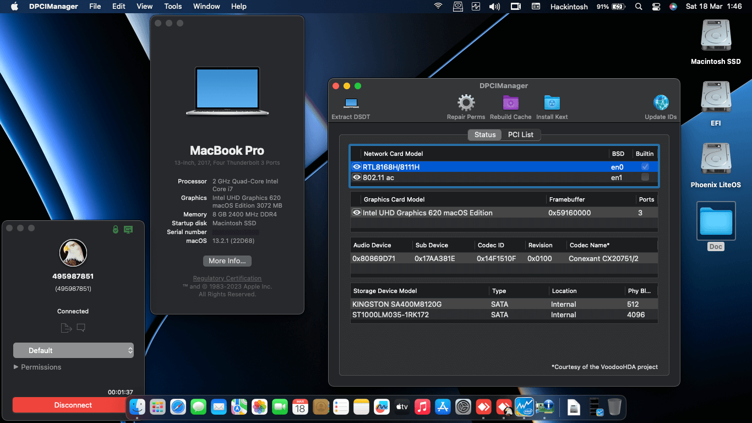The image size is (752, 423).
Task: Open the Macintosh SSD desktop drive
Action: (x=716, y=36)
